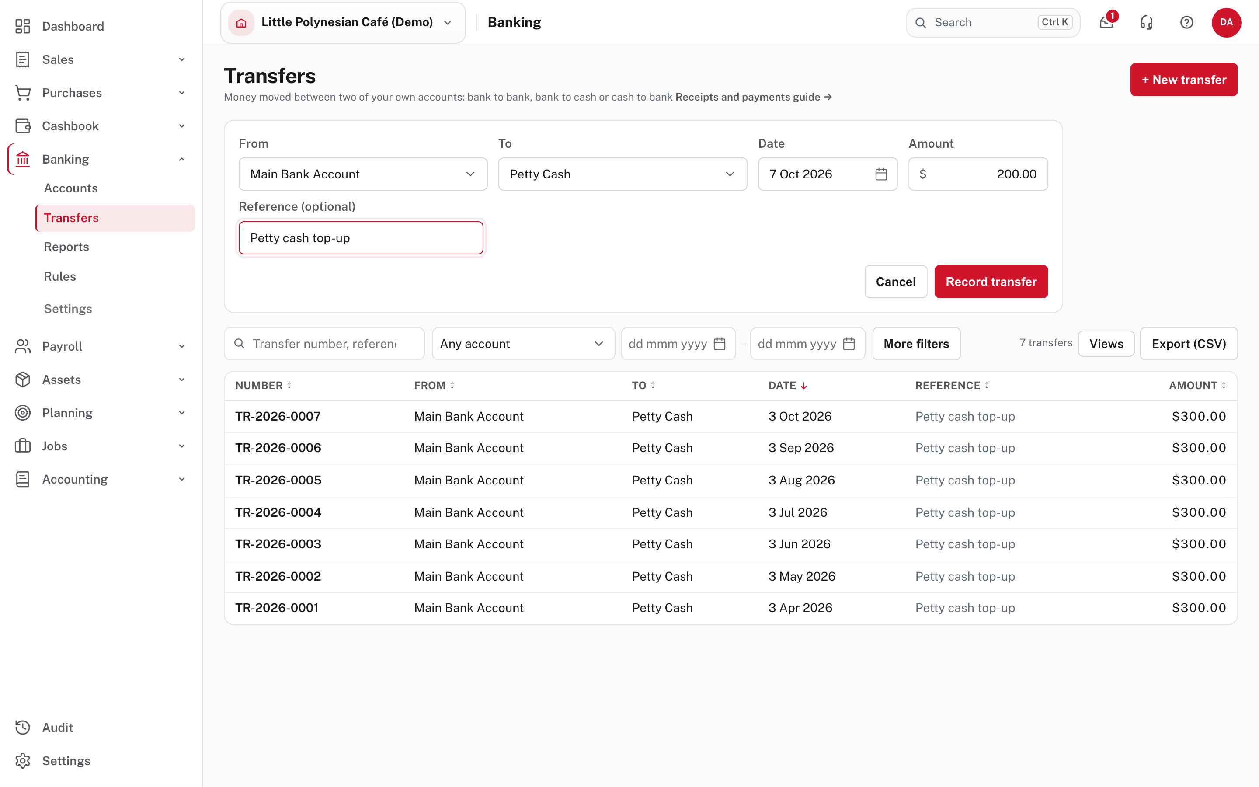Open the Audit page

[57, 728]
